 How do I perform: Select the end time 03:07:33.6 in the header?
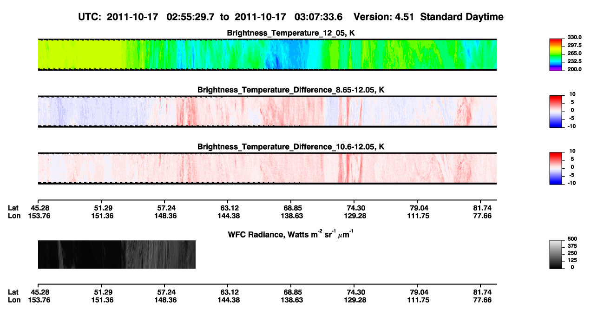[x=318, y=17]
